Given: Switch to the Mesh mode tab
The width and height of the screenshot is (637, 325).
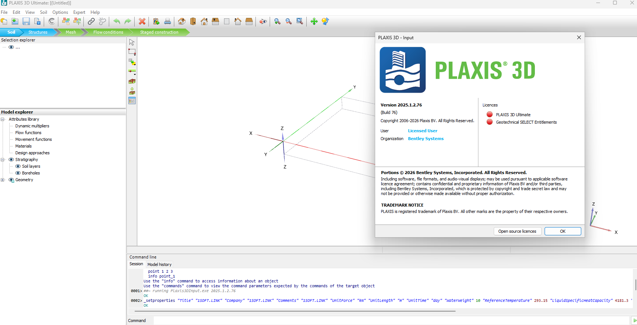Looking at the screenshot, I should [x=71, y=32].
